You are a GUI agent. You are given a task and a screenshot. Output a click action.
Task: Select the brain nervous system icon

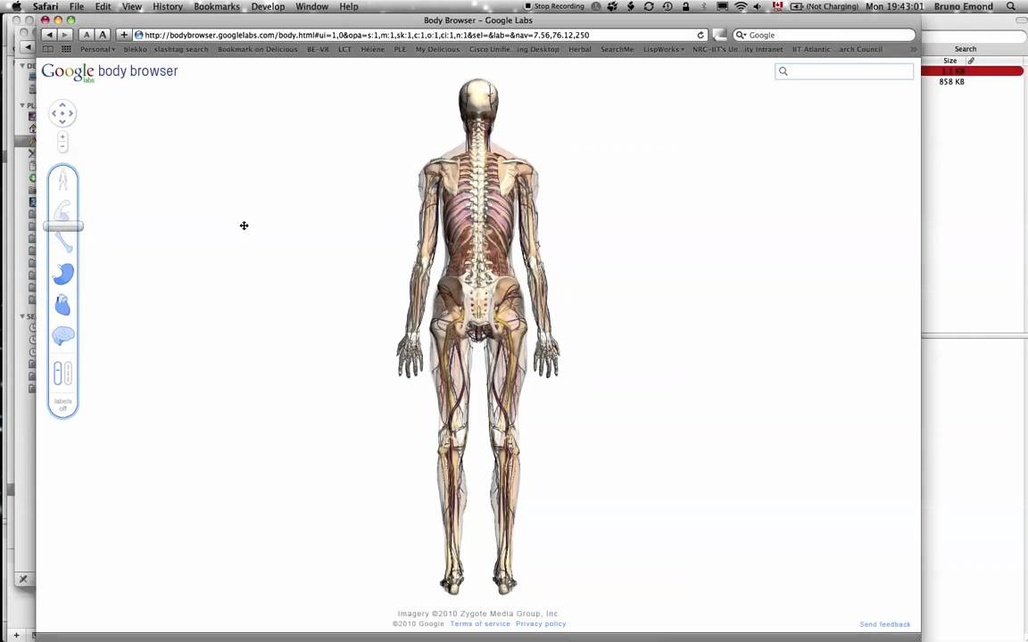63,336
